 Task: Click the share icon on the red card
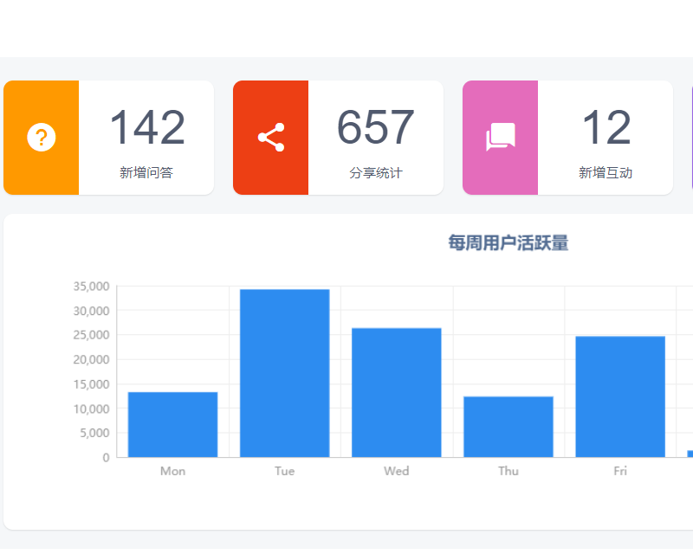click(271, 138)
